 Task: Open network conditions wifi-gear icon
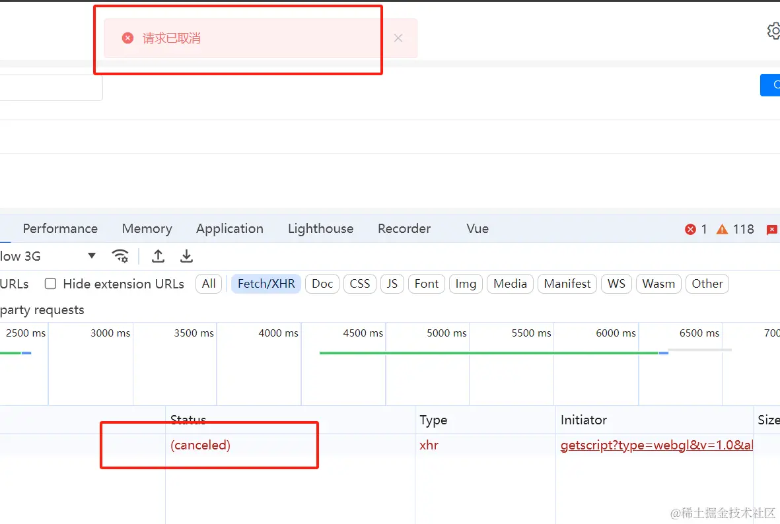(120, 256)
